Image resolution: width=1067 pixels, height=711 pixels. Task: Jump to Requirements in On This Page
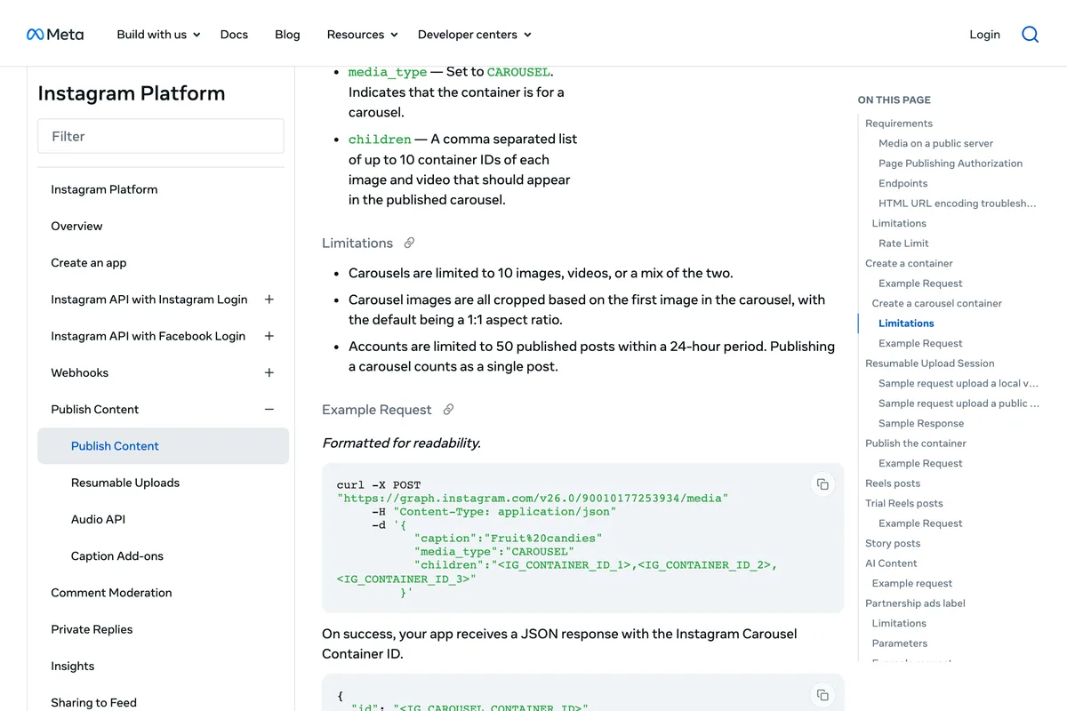click(899, 124)
